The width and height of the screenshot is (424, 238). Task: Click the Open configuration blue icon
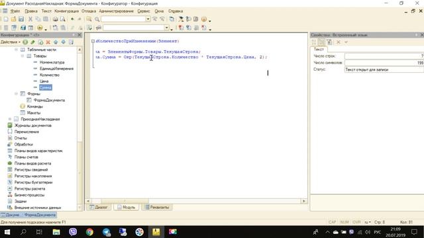coord(23,28)
